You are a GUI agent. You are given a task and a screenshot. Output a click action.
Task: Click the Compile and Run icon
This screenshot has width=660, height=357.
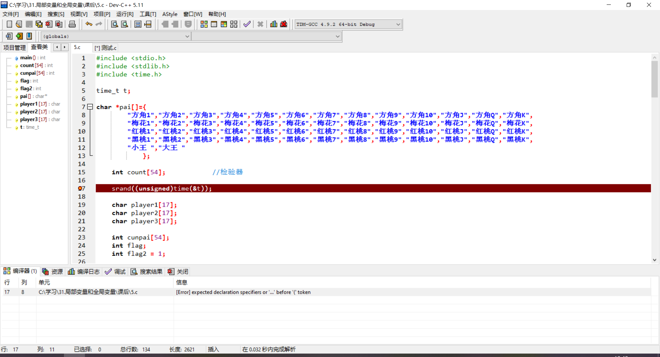[x=224, y=24]
